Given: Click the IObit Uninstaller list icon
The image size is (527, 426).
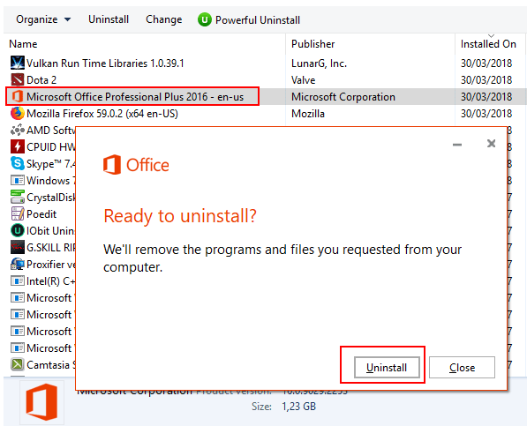Looking at the screenshot, I should (x=17, y=230).
